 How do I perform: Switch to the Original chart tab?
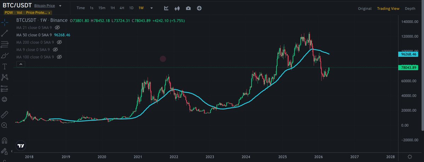[x=365, y=8]
